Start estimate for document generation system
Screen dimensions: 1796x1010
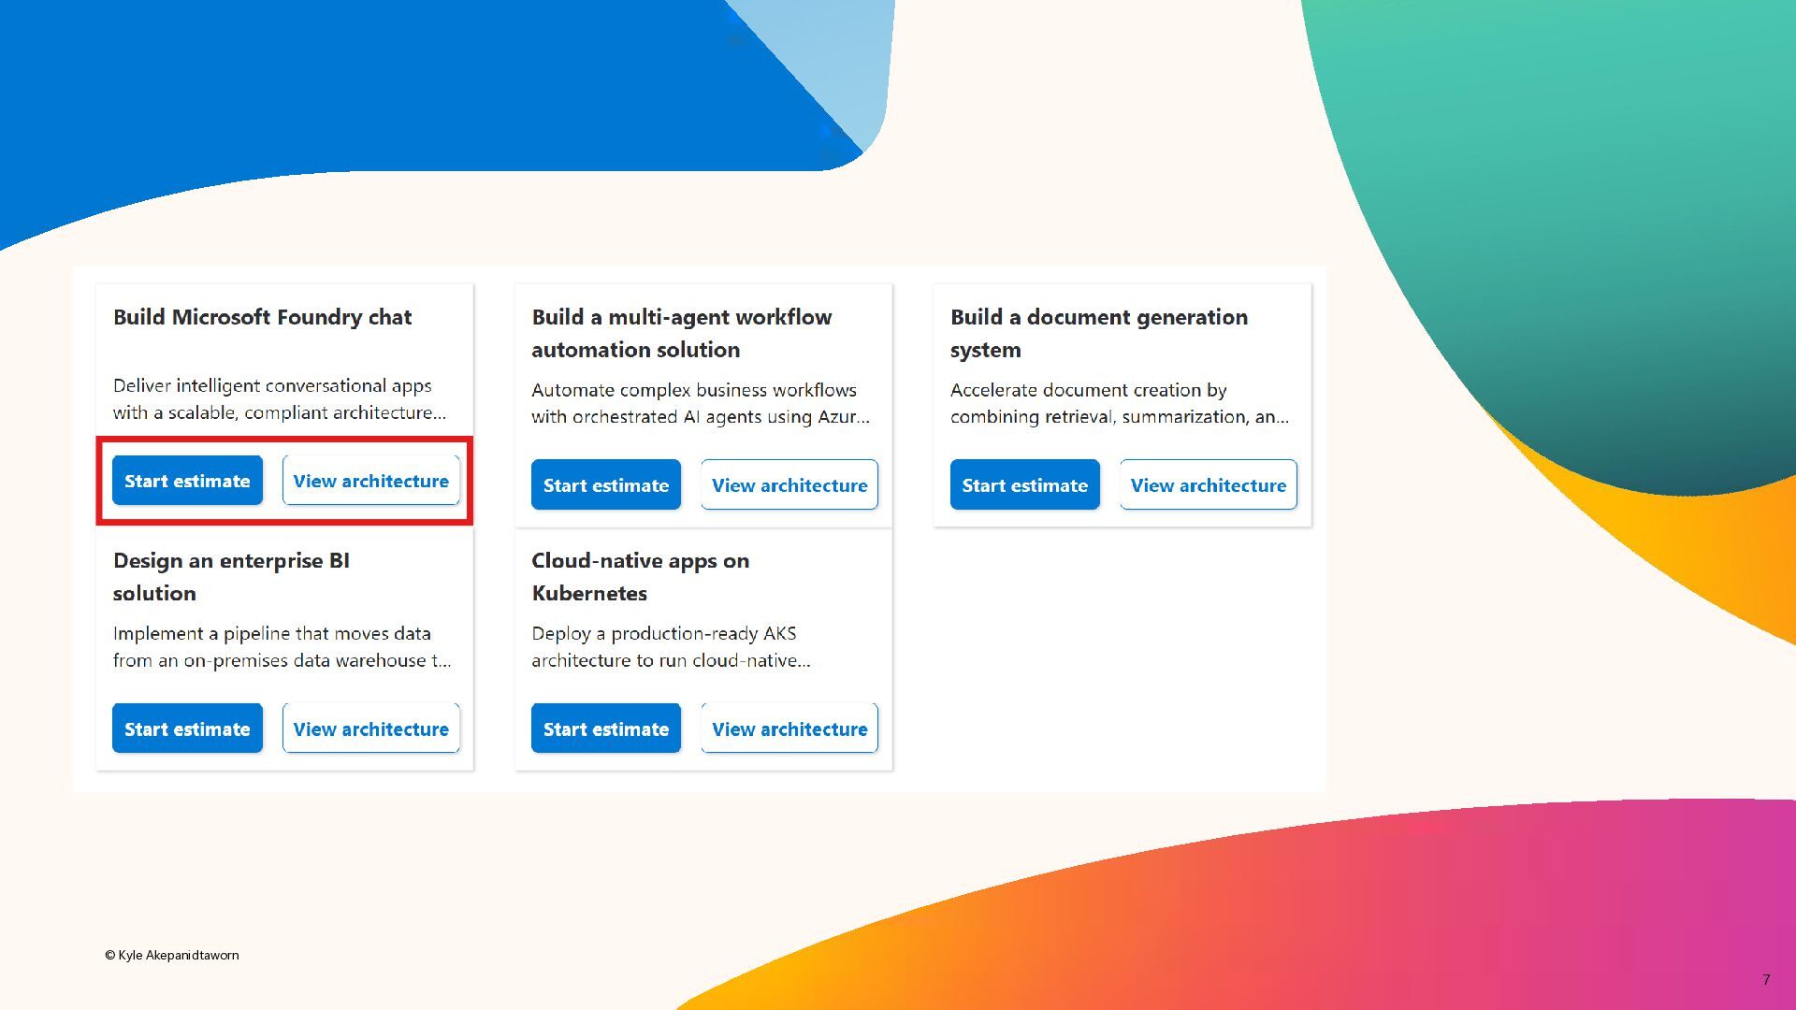1024,485
